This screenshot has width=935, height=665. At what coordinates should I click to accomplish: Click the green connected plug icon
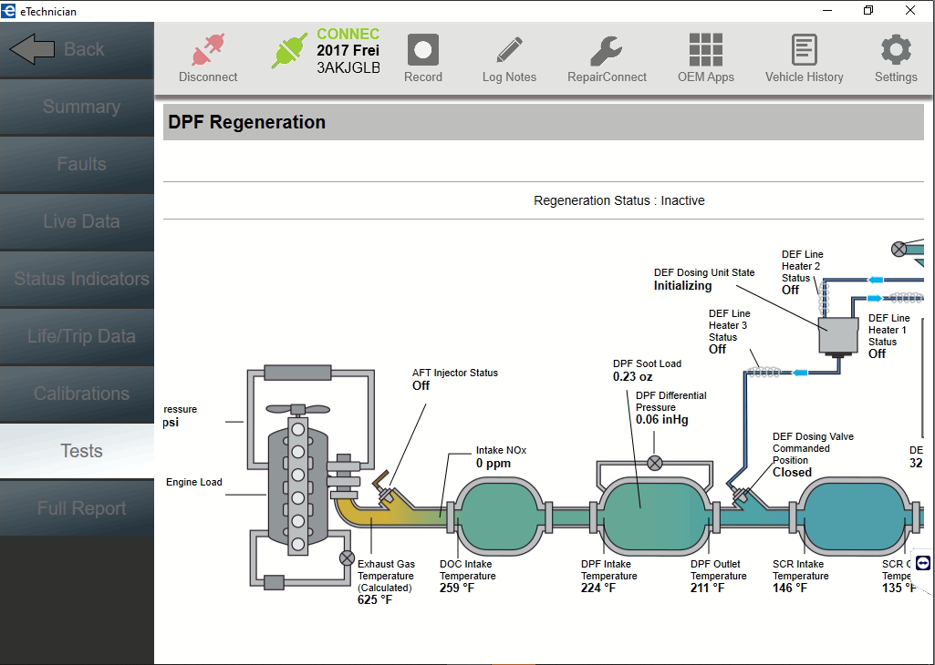289,50
